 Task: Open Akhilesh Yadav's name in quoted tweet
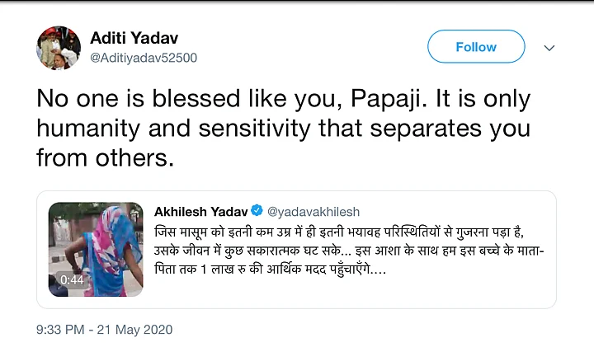pos(201,212)
